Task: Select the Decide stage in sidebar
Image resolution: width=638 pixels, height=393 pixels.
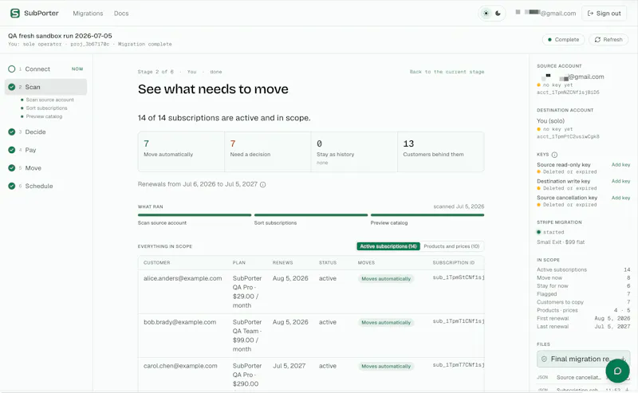Action: point(45,132)
